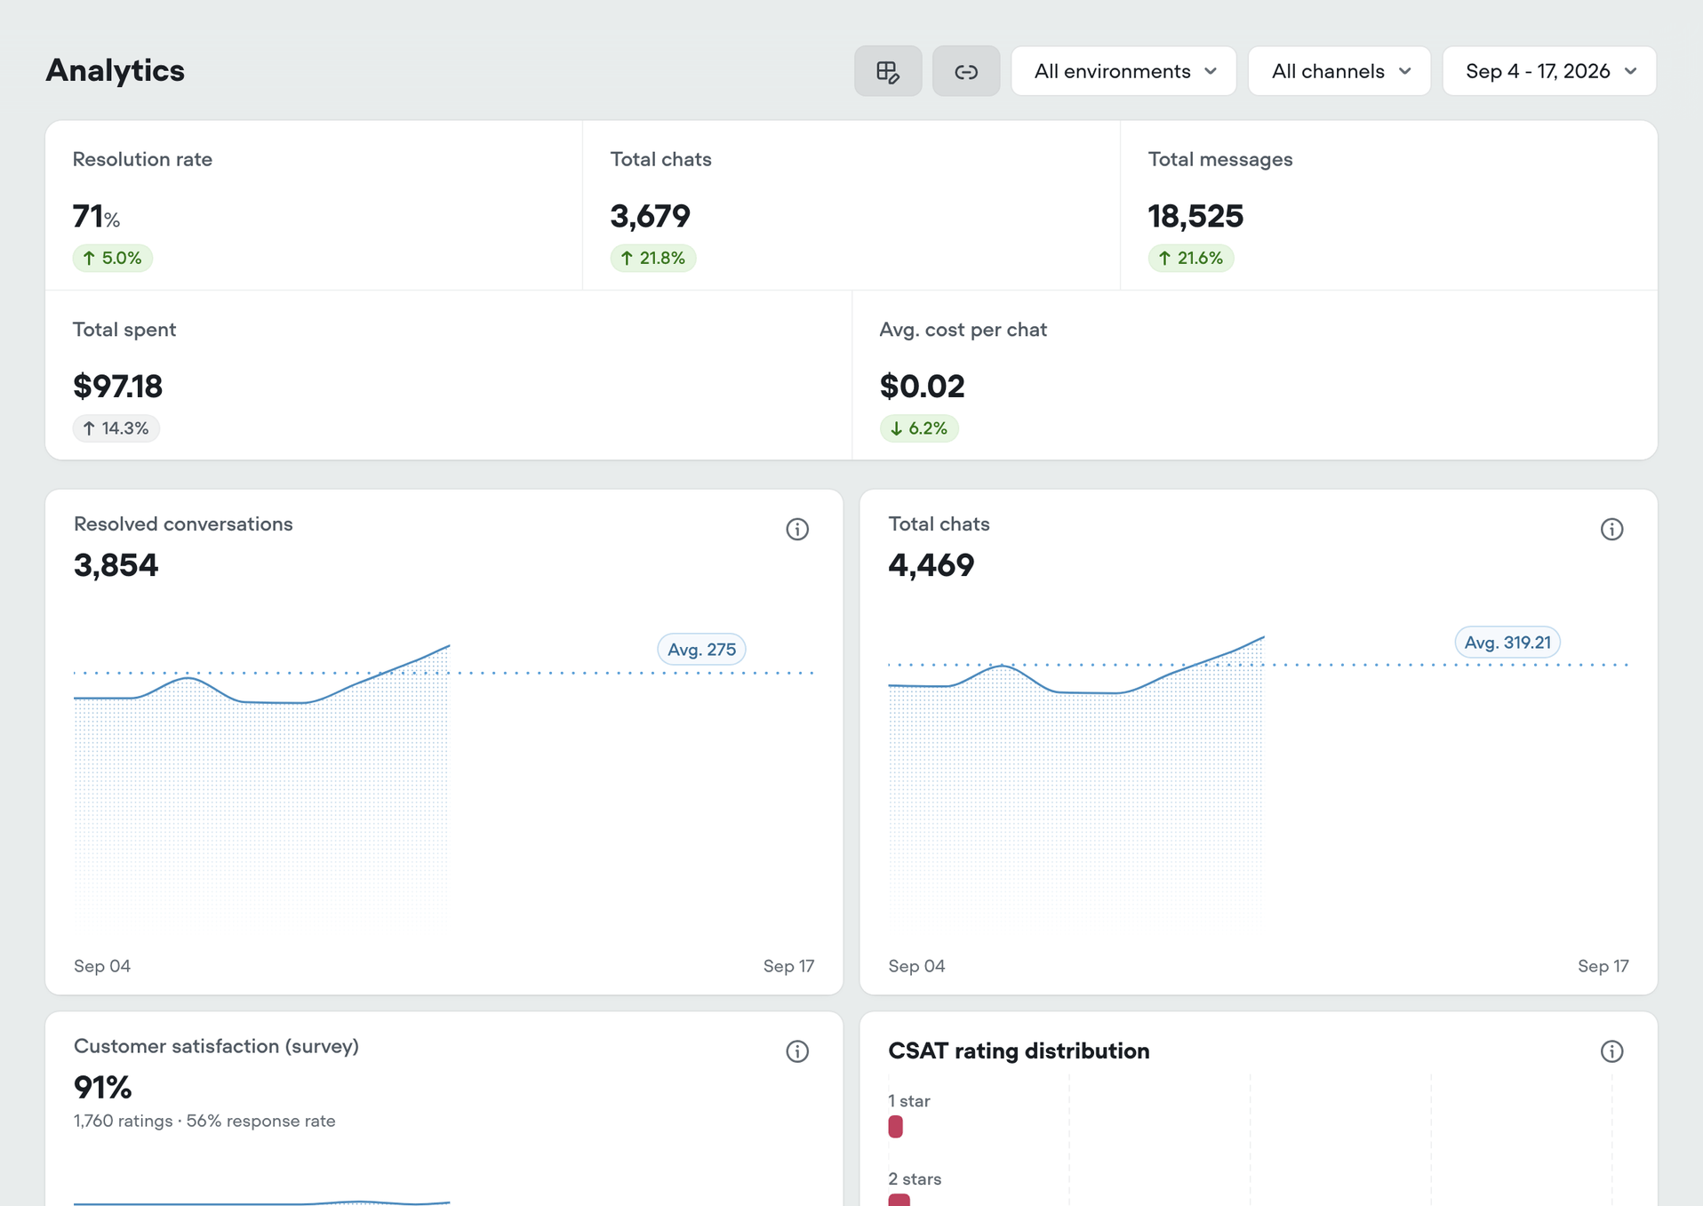Click the 91% customer satisfaction value
This screenshot has width=1703, height=1206.
102,1087
